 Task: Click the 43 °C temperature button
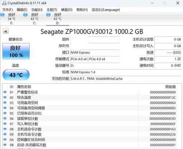tap(16, 75)
